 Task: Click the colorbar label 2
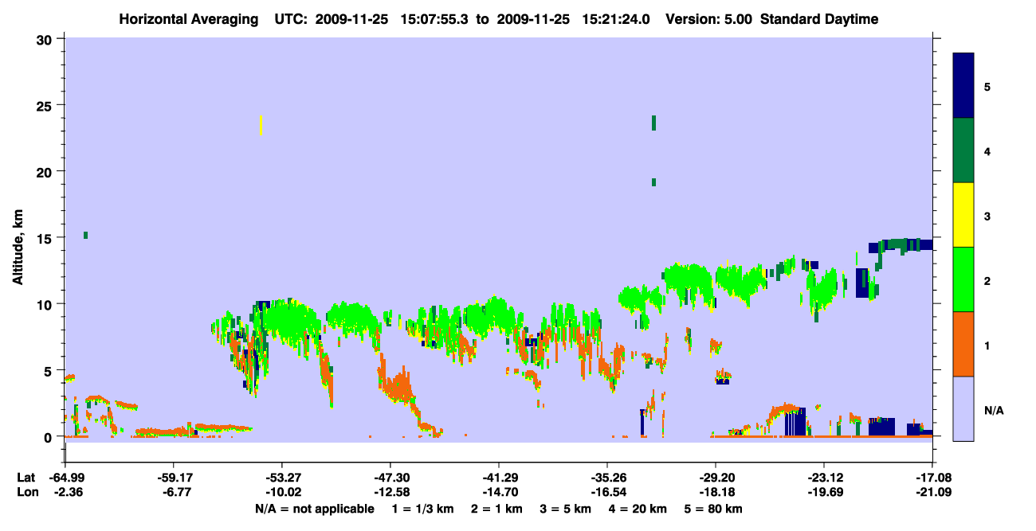(987, 280)
